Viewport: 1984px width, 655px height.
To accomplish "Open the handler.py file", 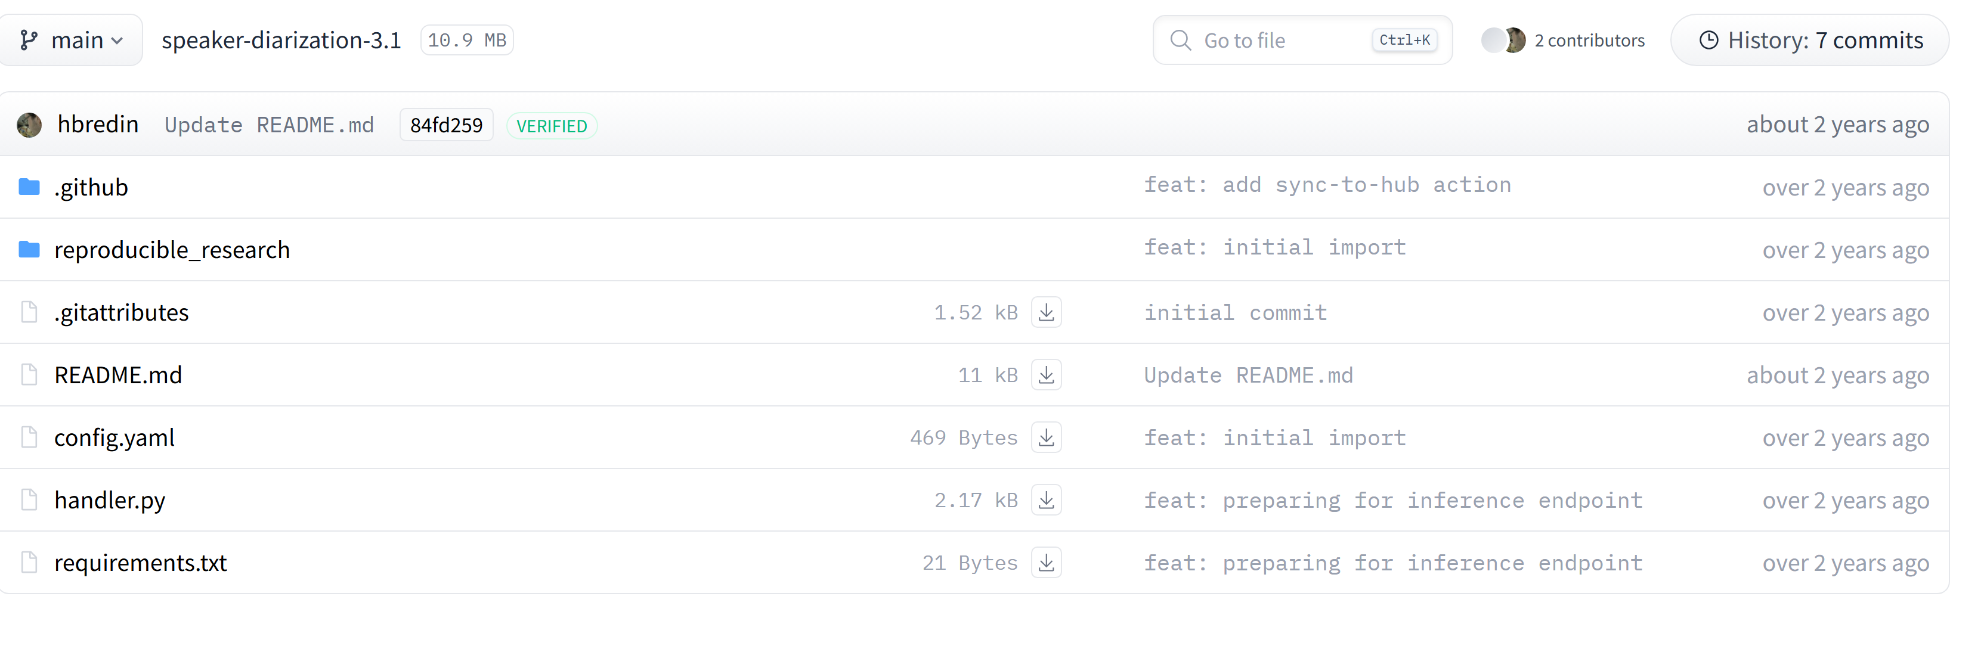I will 109,500.
